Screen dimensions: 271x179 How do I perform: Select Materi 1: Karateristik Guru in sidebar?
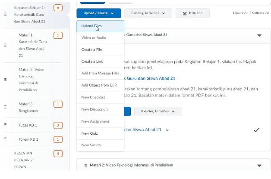click(32, 45)
